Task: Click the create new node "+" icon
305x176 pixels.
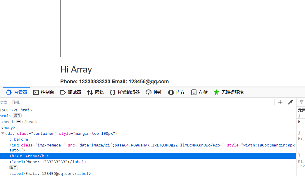Action: pos(280,102)
